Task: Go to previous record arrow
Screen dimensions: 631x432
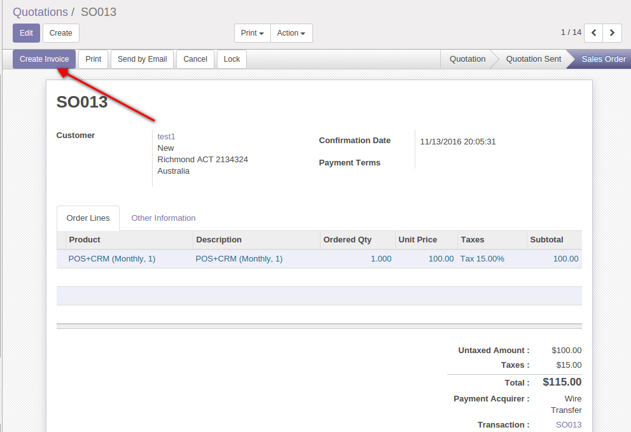Action: tap(594, 32)
